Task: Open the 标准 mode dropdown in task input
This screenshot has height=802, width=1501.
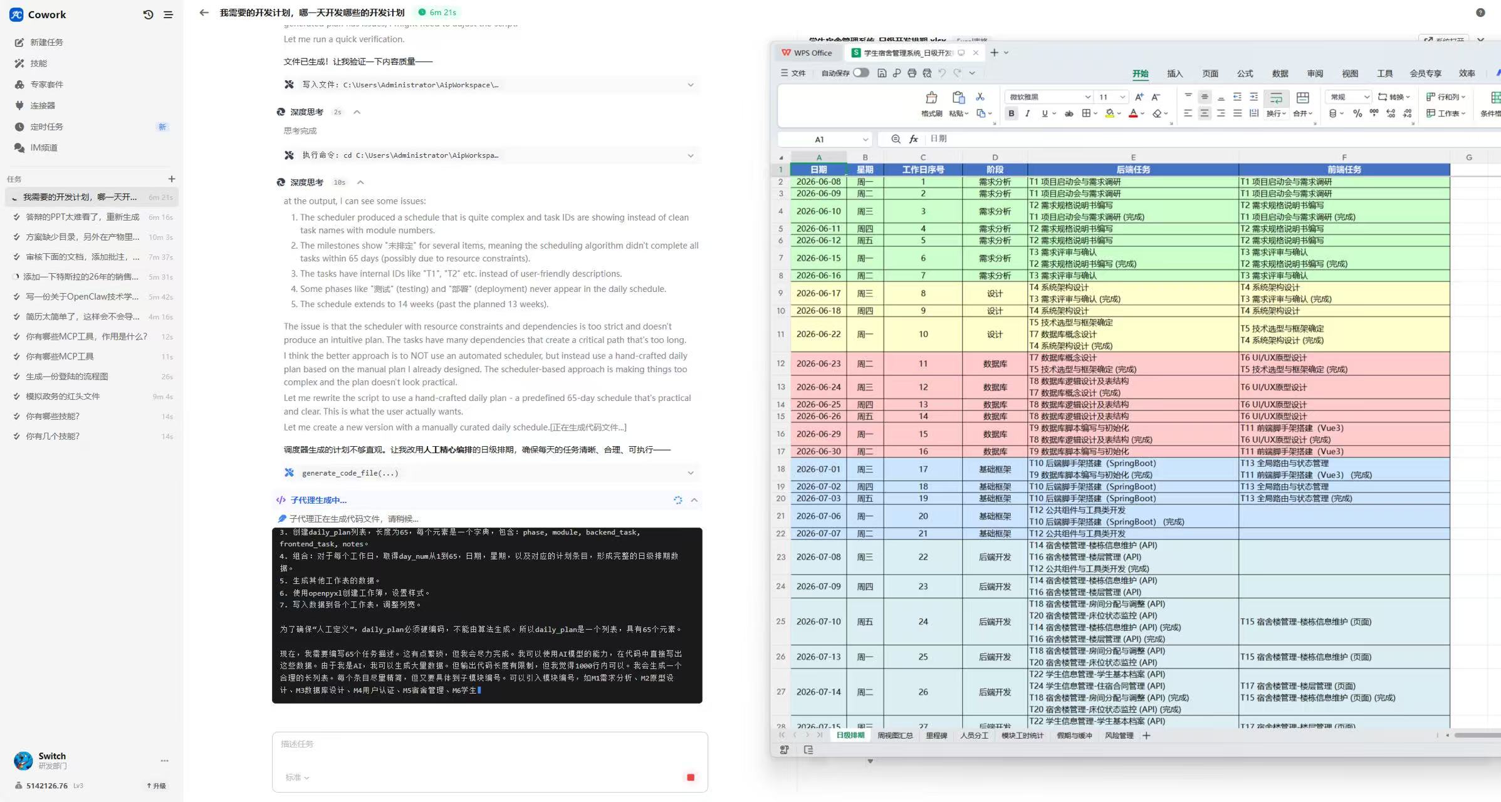Action: [x=297, y=778]
